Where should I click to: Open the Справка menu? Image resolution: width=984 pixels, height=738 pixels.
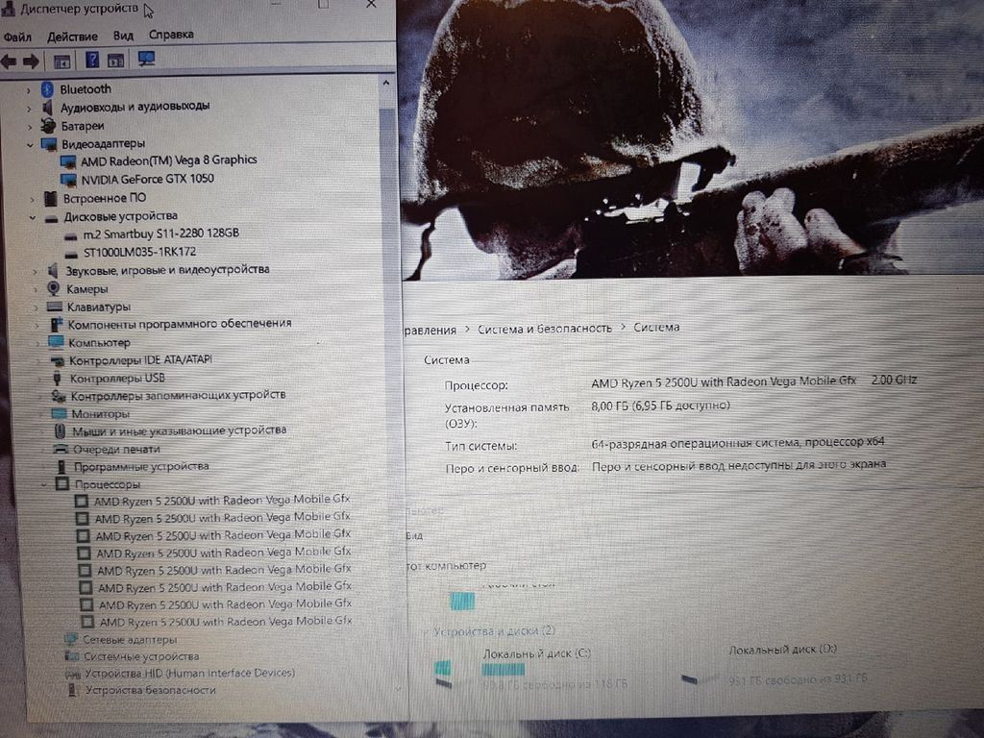[x=171, y=35]
